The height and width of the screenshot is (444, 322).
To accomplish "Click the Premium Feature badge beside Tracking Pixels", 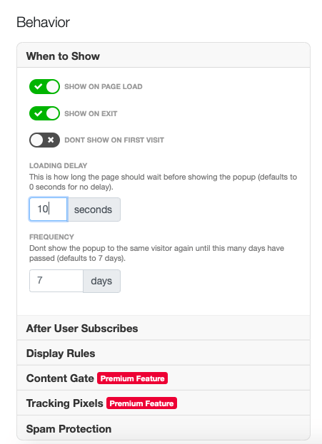I will [141, 403].
